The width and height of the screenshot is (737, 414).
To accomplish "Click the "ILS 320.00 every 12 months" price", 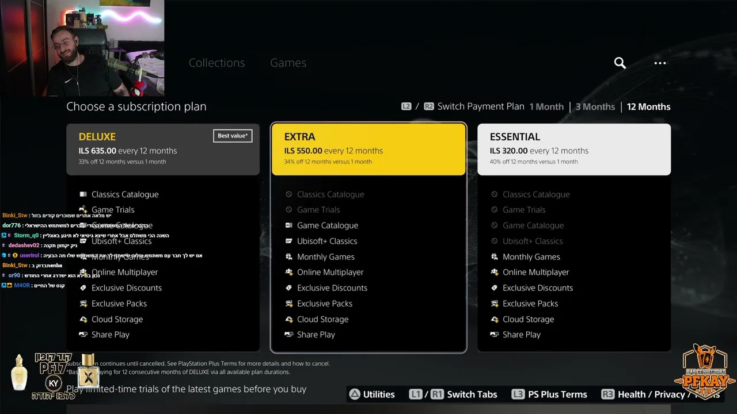I will pyautogui.click(x=539, y=151).
